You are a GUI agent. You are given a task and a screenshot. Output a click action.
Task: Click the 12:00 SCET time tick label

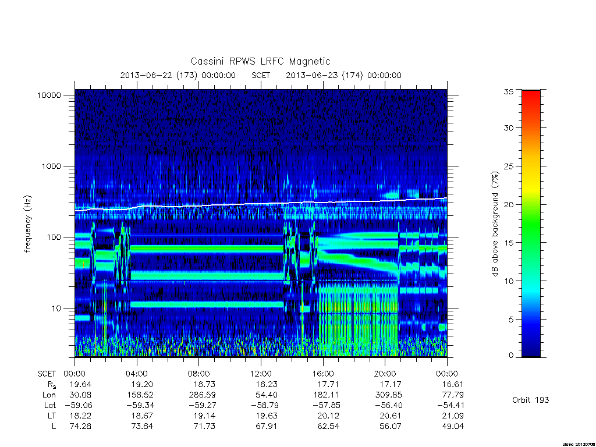pyautogui.click(x=261, y=374)
